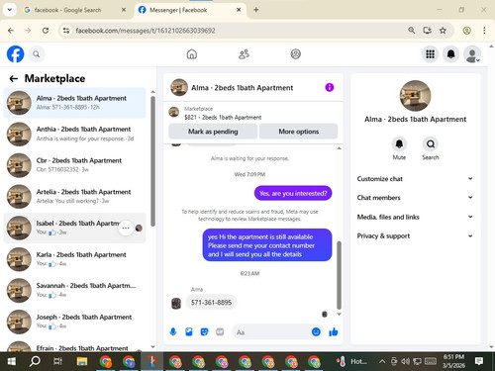Image resolution: width=495 pixels, height=371 pixels.
Task: Expand Privacy & support section
Action: (x=415, y=235)
